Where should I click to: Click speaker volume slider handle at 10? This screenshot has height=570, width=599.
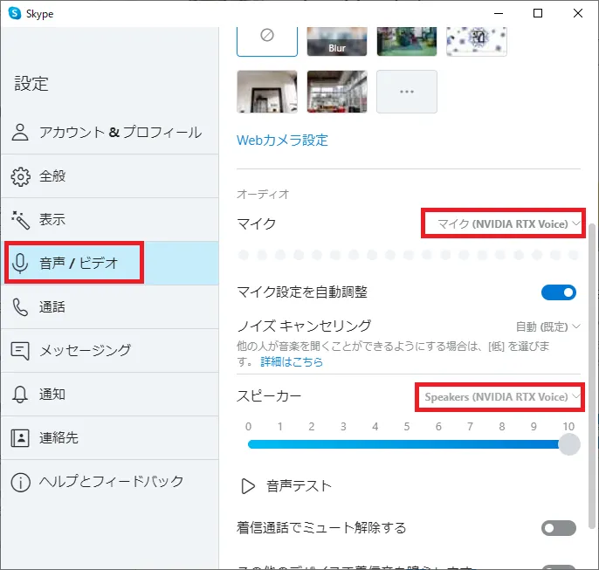click(x=569, y=444)
